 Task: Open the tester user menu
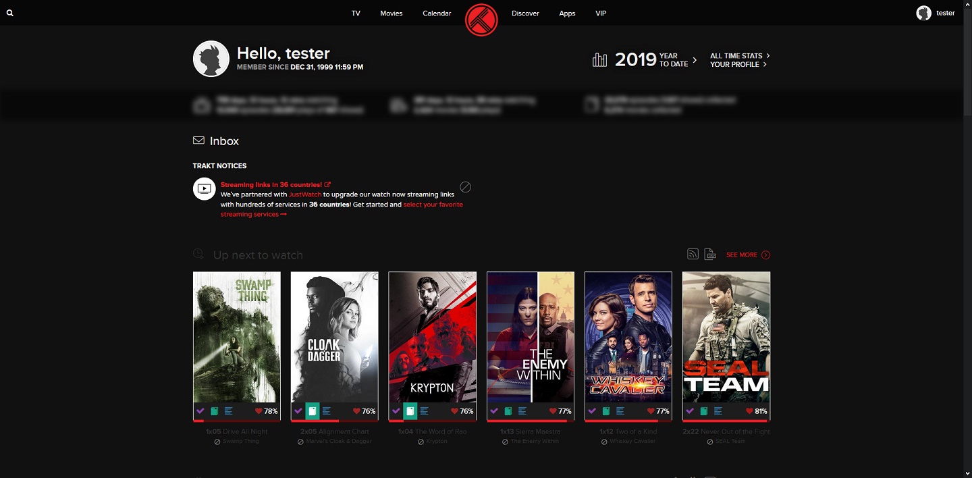(945, 13)
